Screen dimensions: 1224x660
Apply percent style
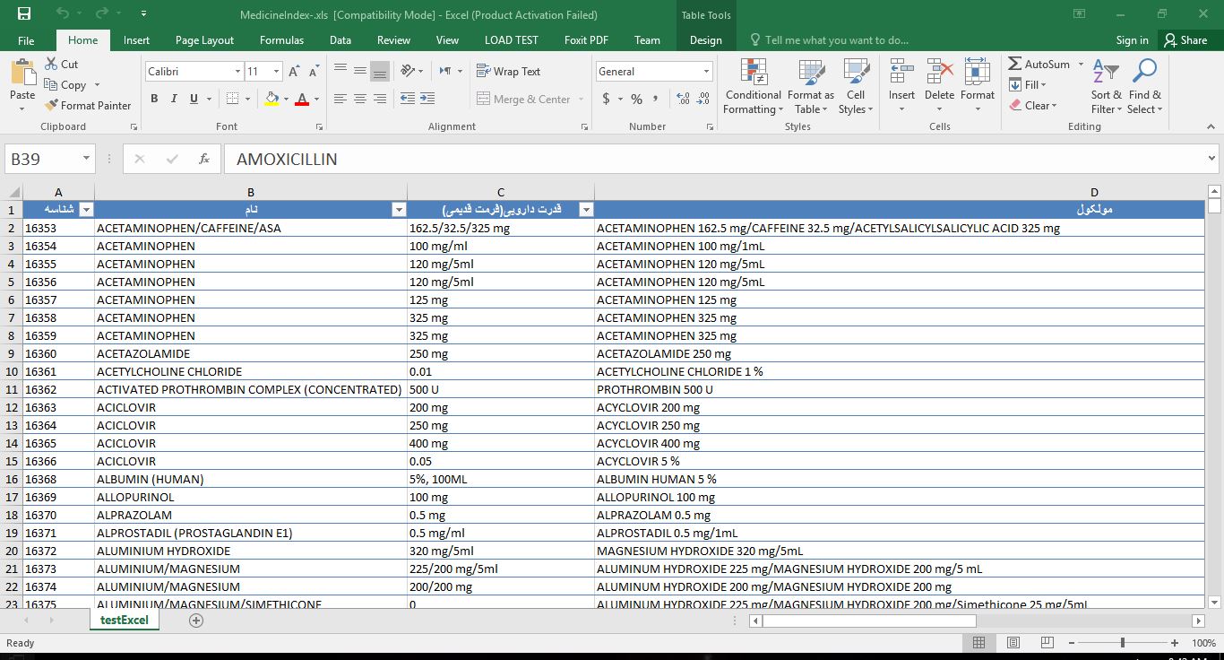point(636,100)
